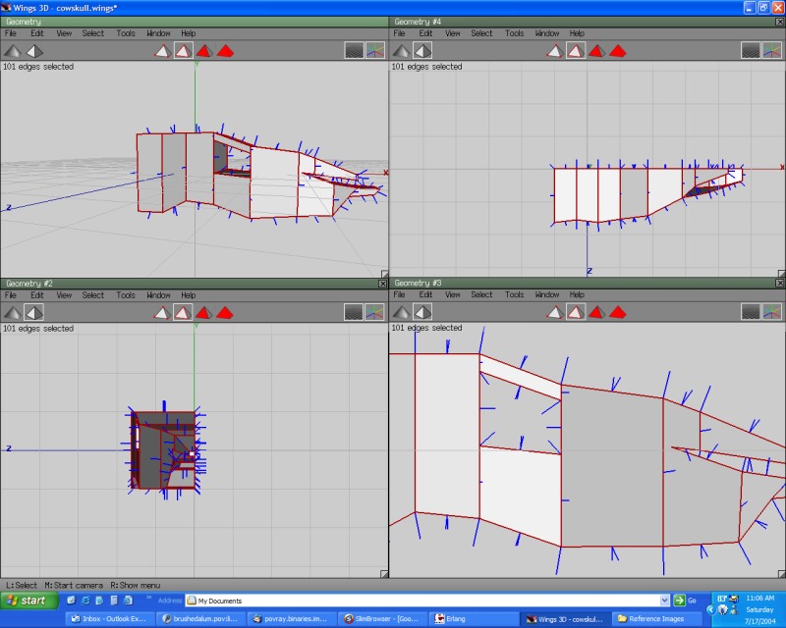Select vertex mode in top-left Geometry window
Screen dimensions: 786x628
click(x=161, y=51)
